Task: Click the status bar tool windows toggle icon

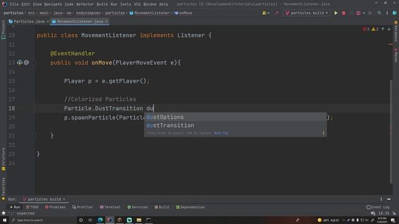Action: (3, 213)
